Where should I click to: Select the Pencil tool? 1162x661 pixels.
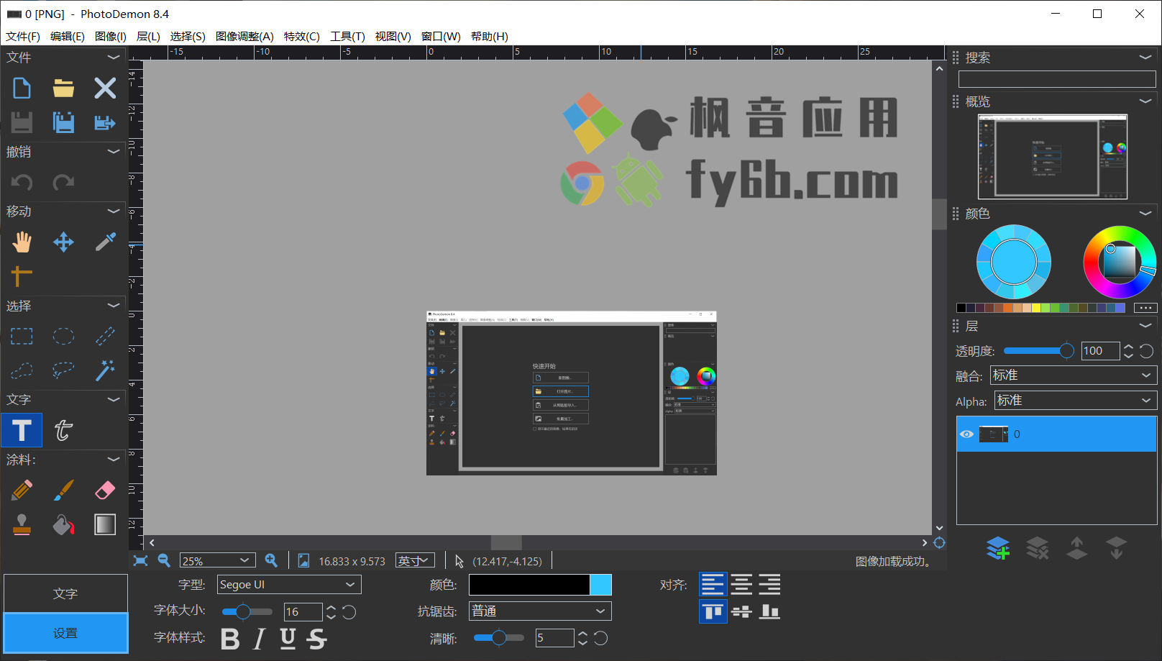22,490
